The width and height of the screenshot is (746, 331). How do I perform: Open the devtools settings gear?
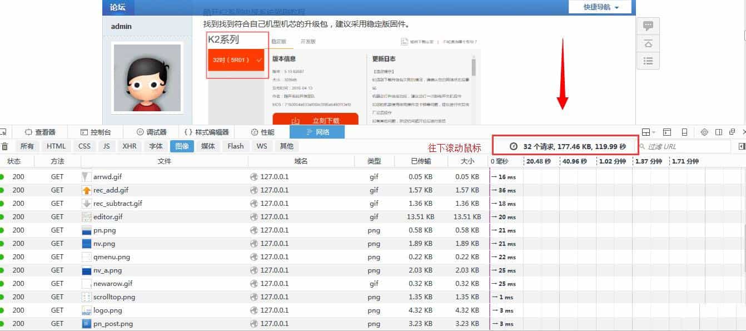coord(704,132)
